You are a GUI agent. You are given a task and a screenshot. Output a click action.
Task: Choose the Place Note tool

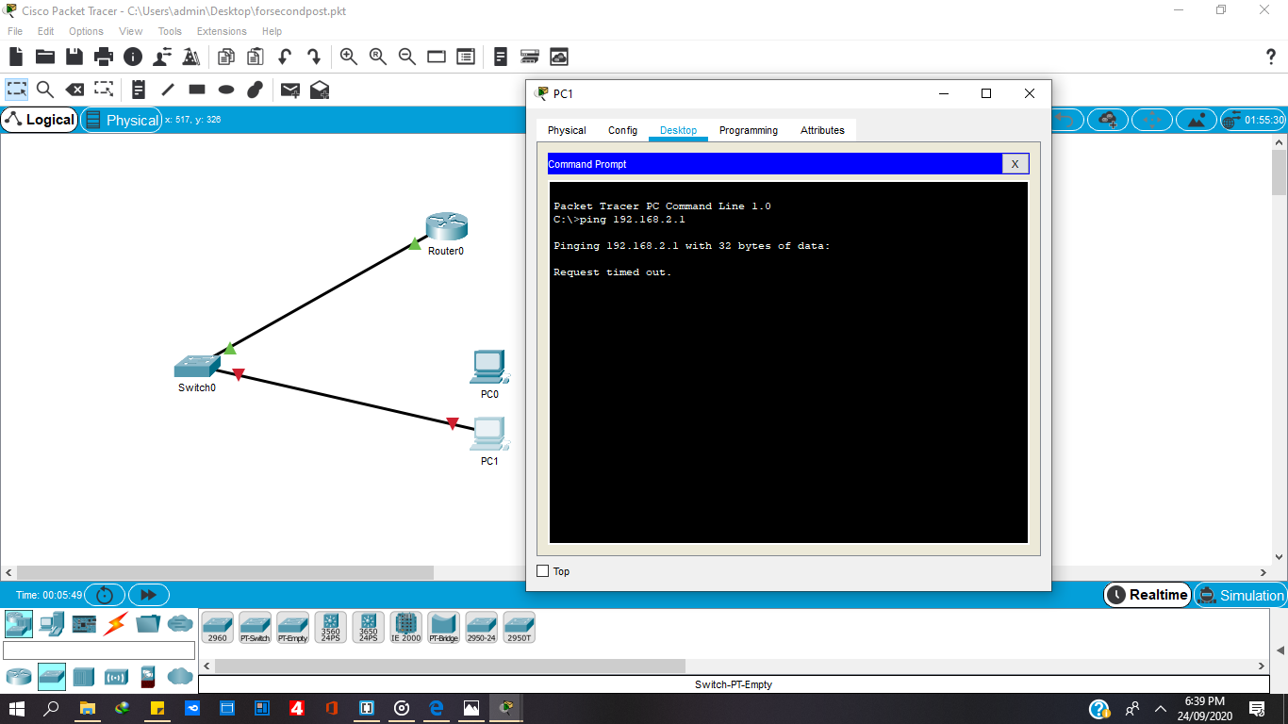click(139, 90)
